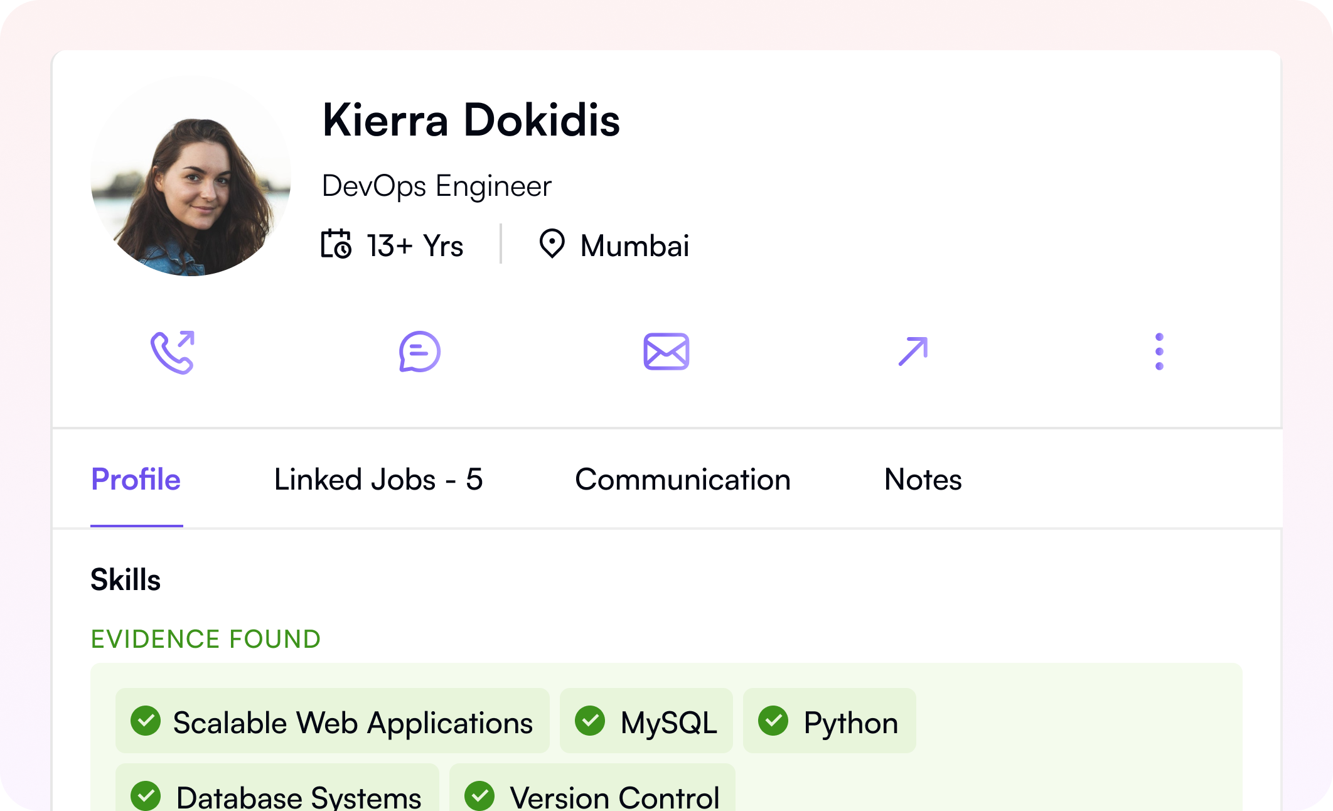This screenshot has width=1333, height=811.
Task: Click the check icon beside Version Control
Action: coord(479,795)
